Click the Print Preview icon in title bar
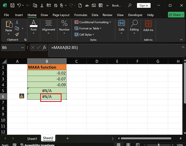This screenshot has width=186, height=146. tap(100, 5)
